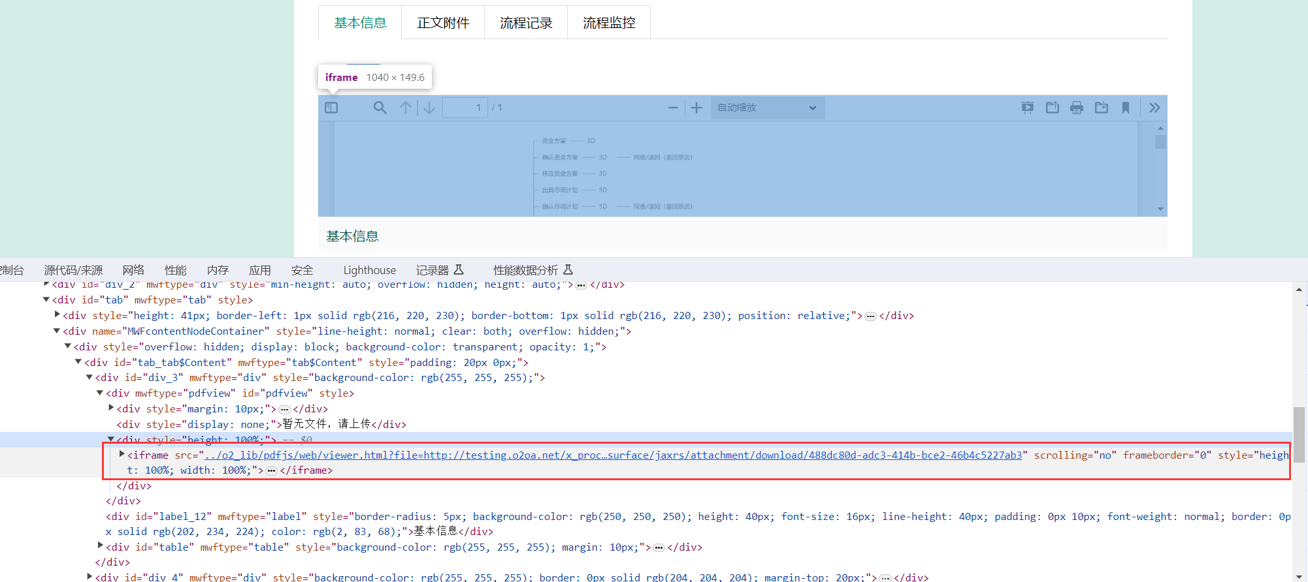
Task: Open DevTools 安全 panel
Action: (x=302, y=270)
